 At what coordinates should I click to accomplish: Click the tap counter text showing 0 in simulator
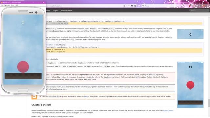[x=23, y=22]
